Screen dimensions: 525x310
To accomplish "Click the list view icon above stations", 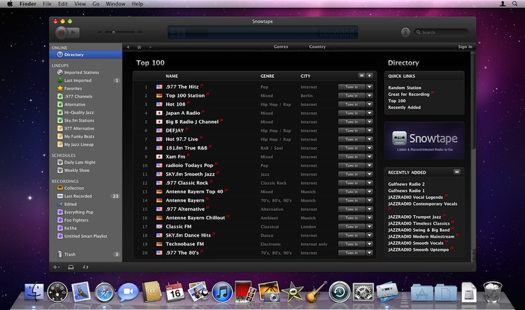I will (362, 76).
